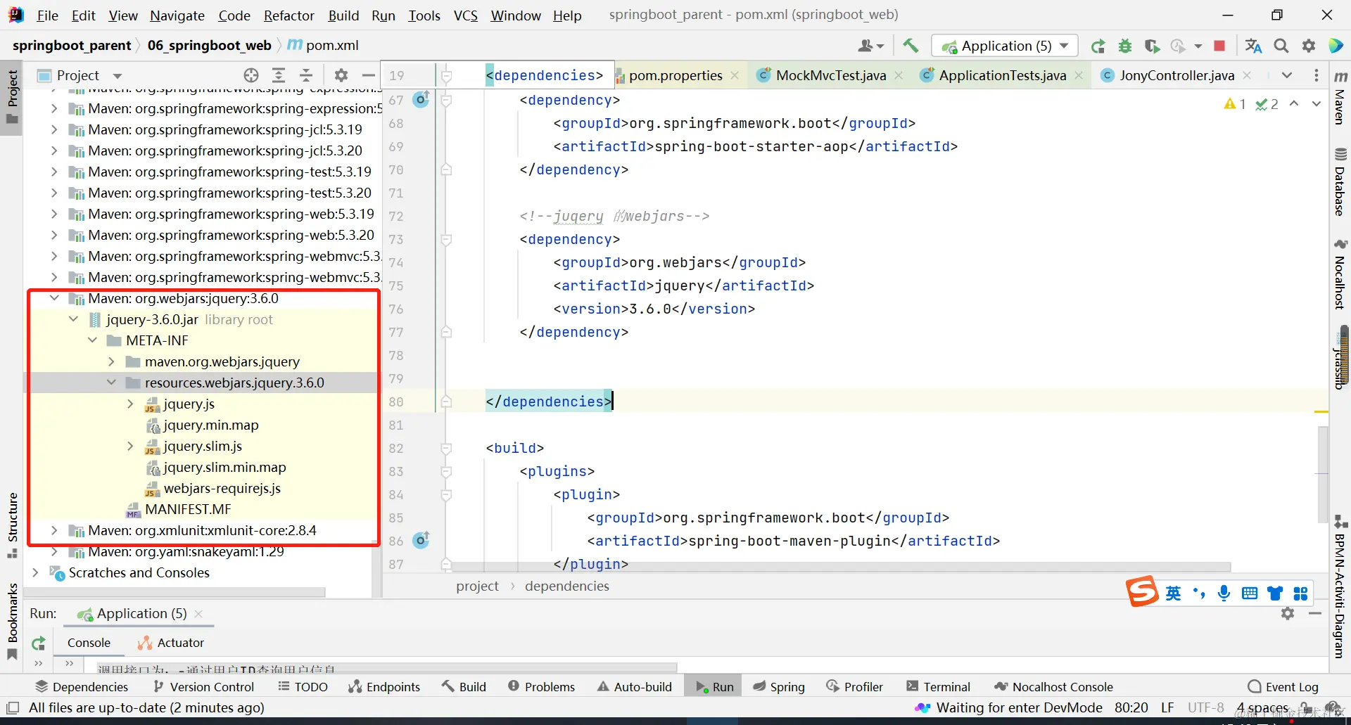
Task: Collapse all nodes in Project panel
Action: 306,75
